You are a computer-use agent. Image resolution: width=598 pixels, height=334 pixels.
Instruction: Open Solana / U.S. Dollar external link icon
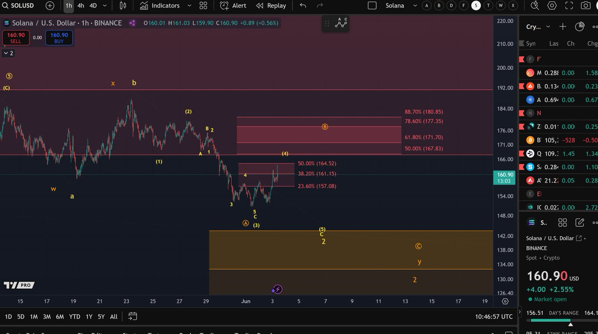pyautogui.click(x=579, y=238)
